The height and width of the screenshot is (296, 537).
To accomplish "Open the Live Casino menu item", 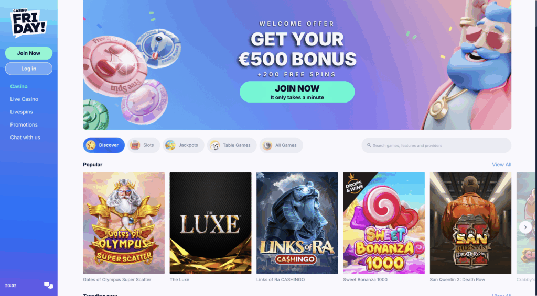I will 24,99.
